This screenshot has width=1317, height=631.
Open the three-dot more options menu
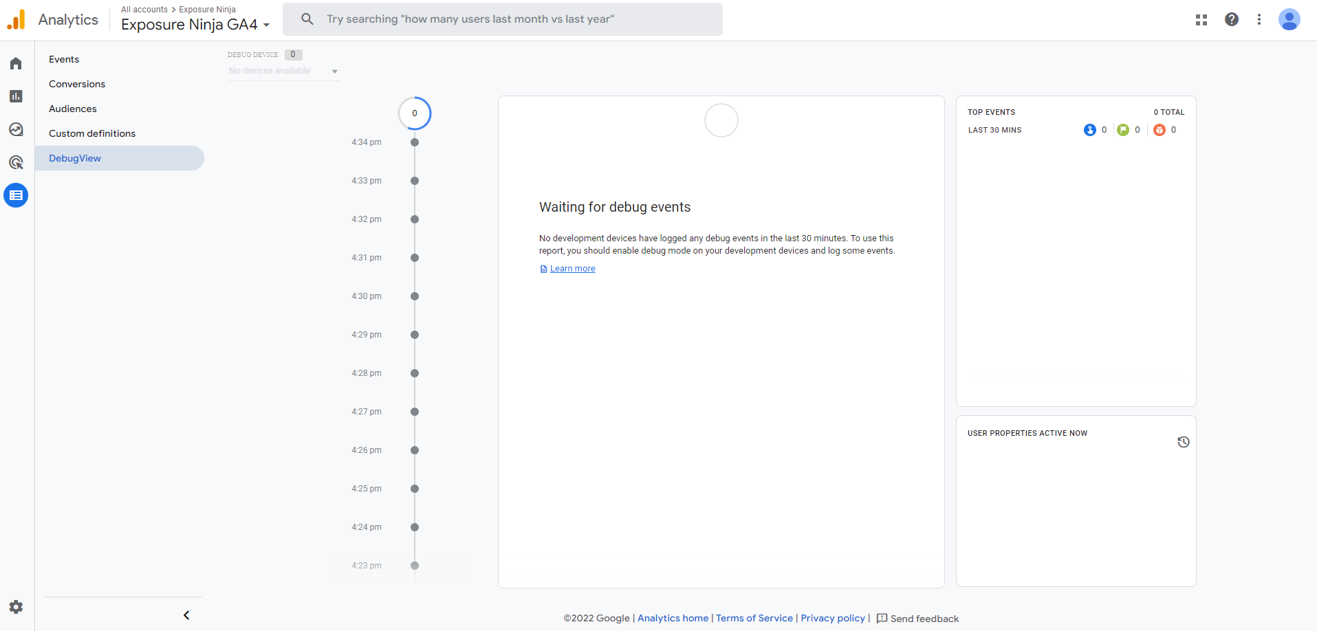(1259, 19)
